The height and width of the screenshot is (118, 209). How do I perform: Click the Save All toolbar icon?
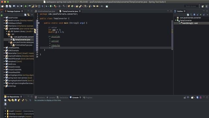coord(10,6)
